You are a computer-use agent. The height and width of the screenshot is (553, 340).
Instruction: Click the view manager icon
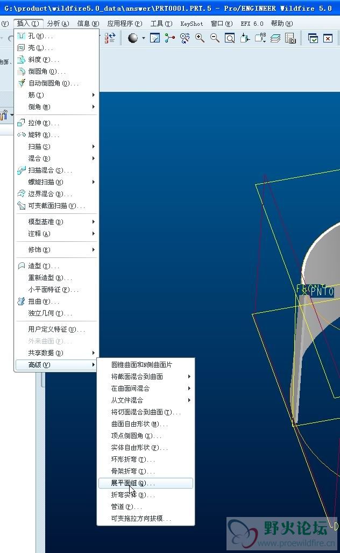point(290,38)
